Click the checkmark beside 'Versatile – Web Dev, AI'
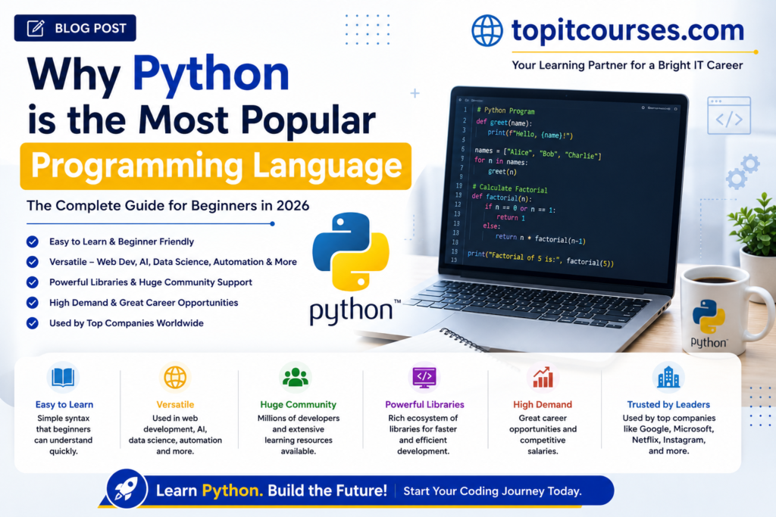The width and height of the screenshot is (776, 517). pyautogui.click(x=33, y=262)
